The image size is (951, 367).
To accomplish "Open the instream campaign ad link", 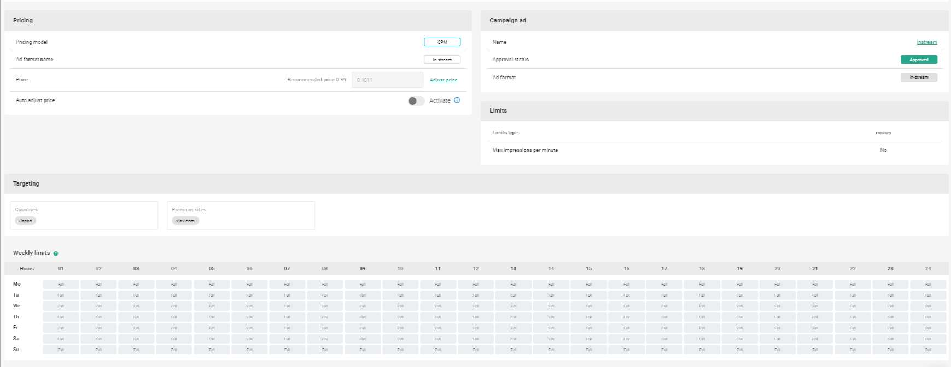I will coord(926,42).
